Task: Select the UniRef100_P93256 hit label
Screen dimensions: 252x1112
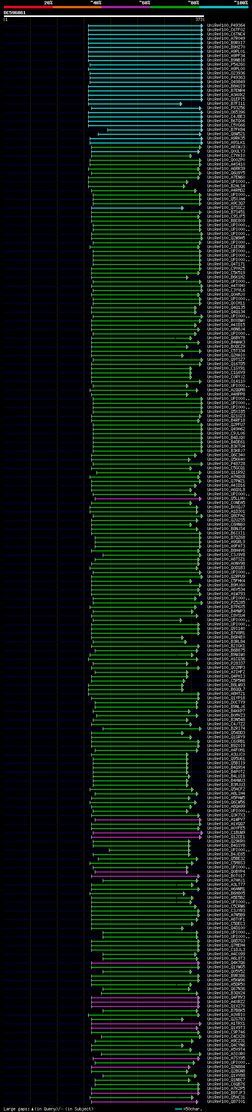Action: (x=226, y=108)
